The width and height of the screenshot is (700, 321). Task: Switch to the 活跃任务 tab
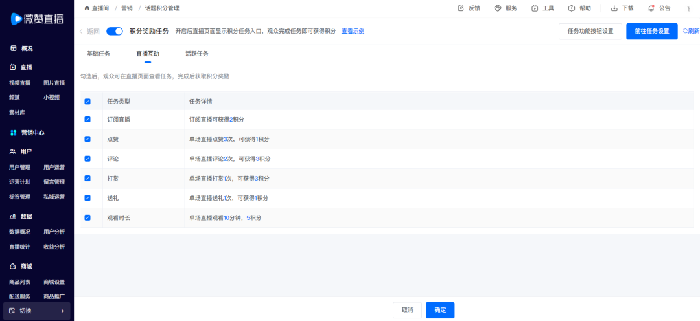click(x=197, y=54)
